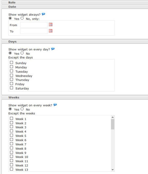Click help bubble next to Show widget always
The height and width of the screenshot is (174, 148).
pyautogui.click(x=43, y=14)
